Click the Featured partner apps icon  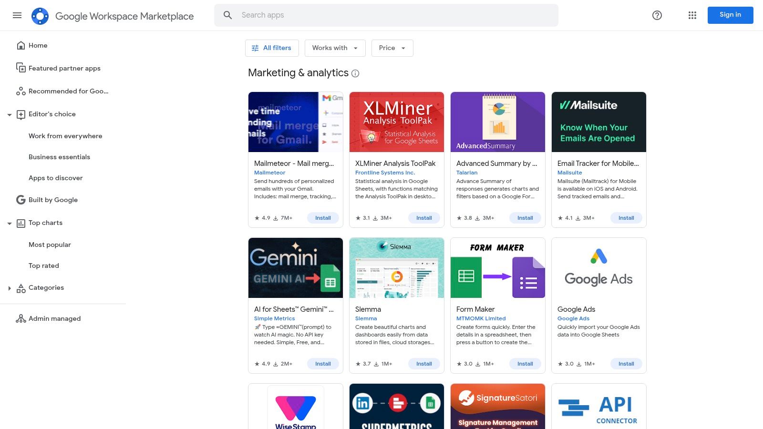(21, 68)
